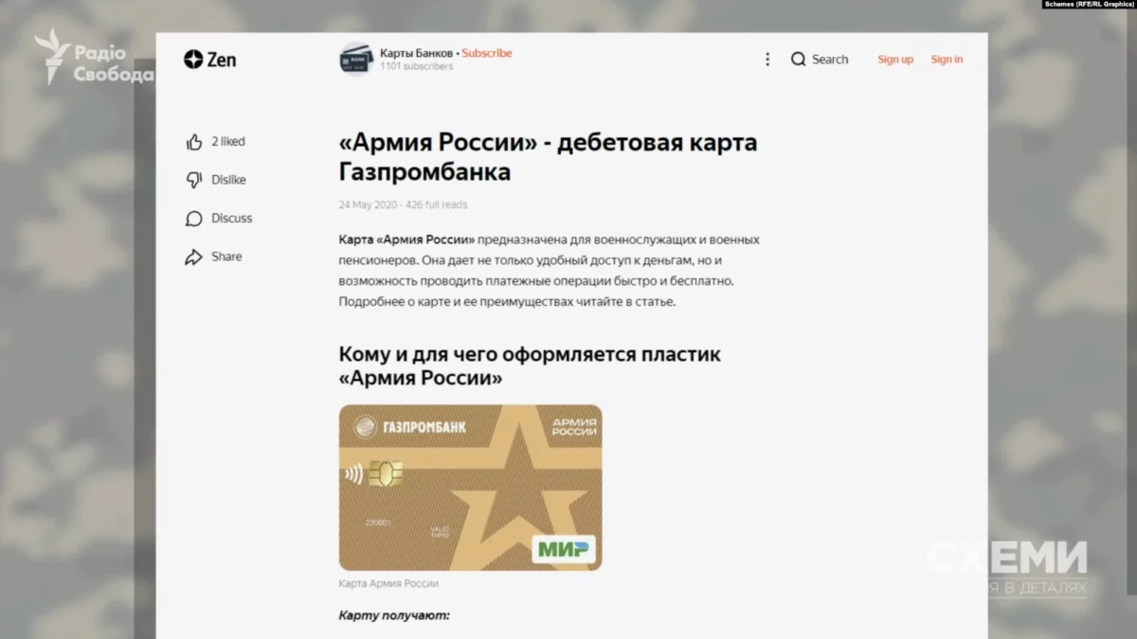Open the Discuss comment bubble icon

click(x=194, y=219)
